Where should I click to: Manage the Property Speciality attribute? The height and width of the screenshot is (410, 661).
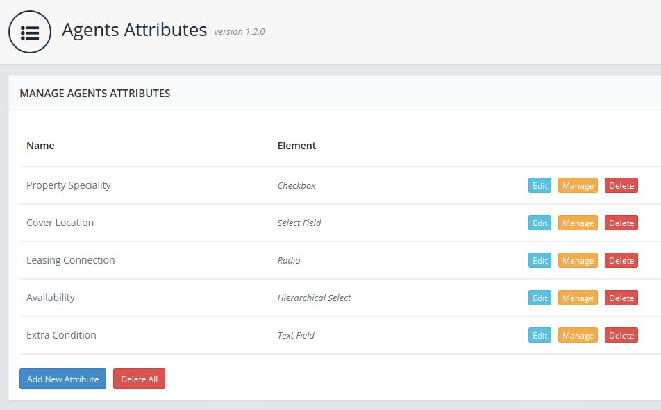coord(578,185)
